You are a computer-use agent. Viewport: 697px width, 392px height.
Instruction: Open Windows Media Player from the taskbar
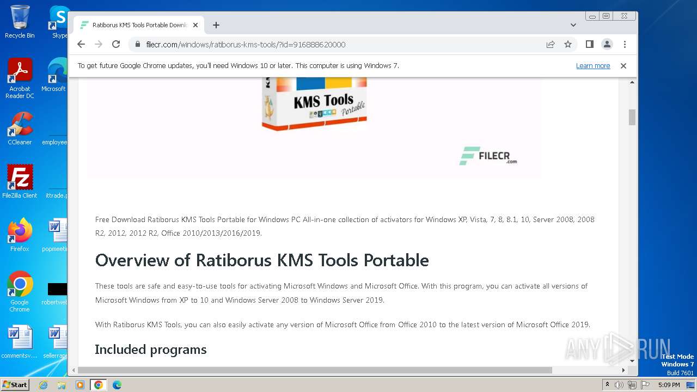coord(80,385)
